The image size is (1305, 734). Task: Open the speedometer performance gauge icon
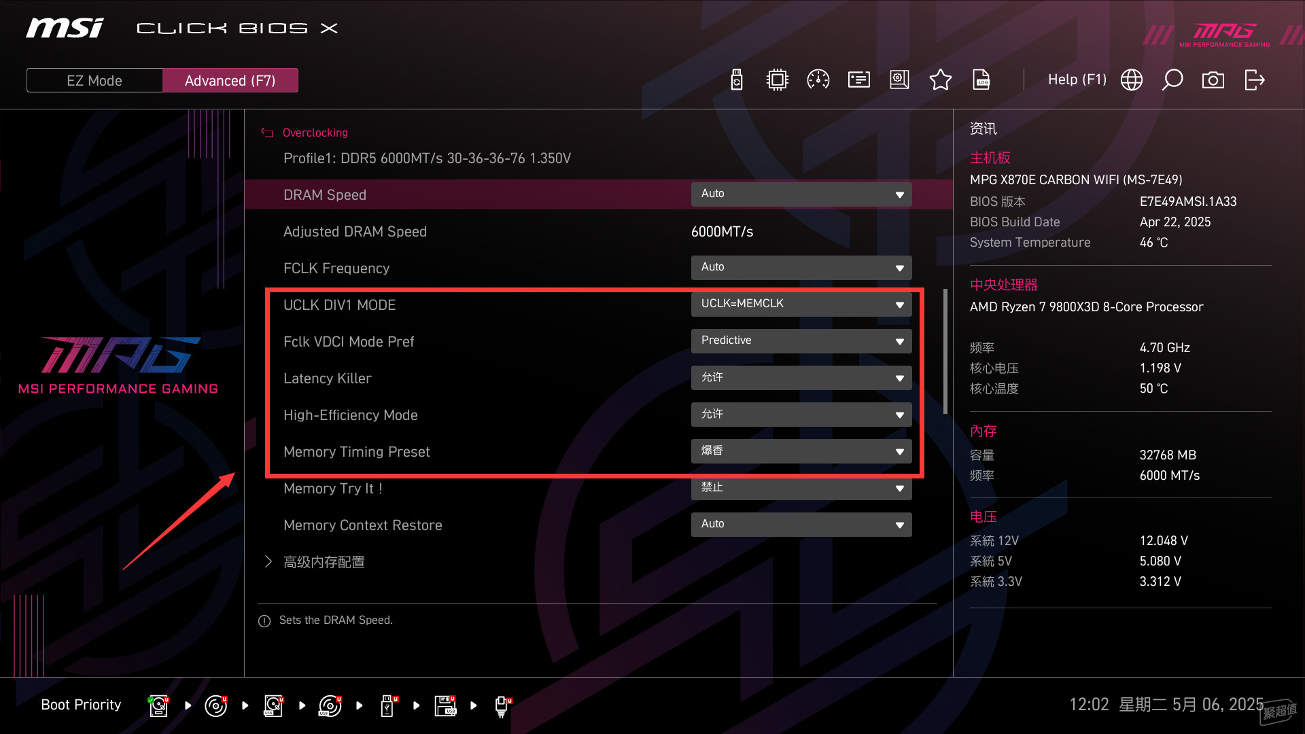(x=818, y=80)
